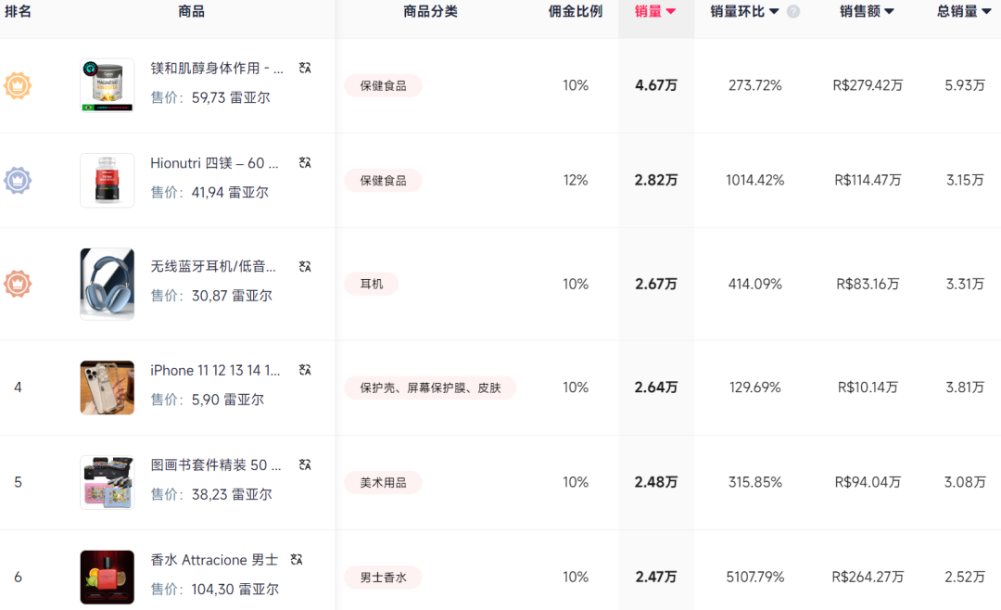
Task: Select the 销售额 column header
Action: click(862, 11)
